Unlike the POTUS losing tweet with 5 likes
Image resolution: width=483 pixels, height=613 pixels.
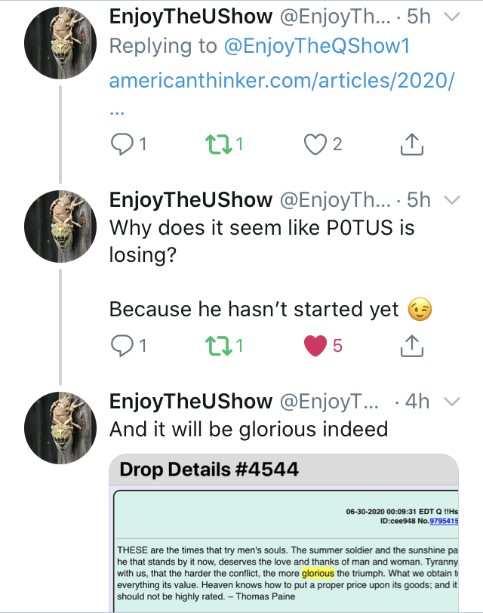315,346
